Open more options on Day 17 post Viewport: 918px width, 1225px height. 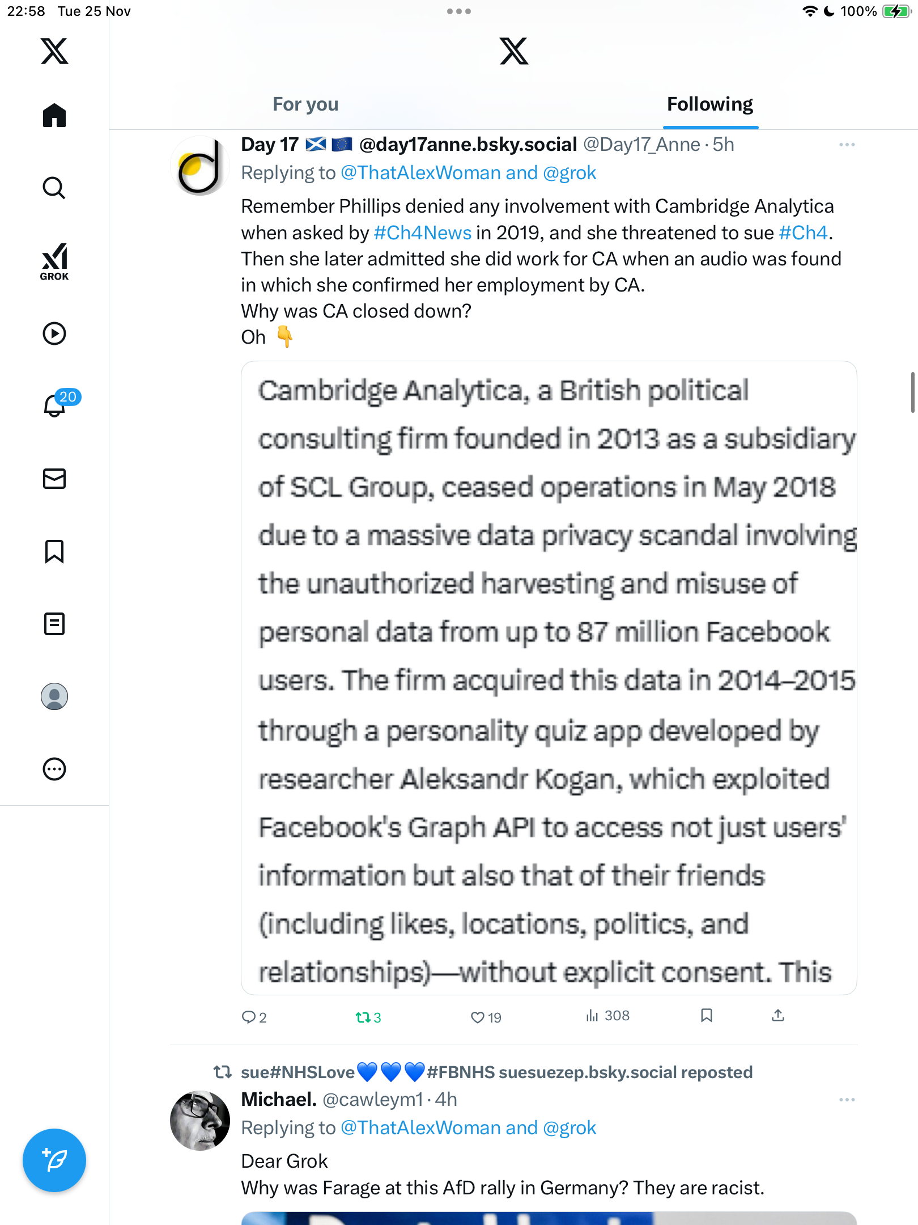(847, 145)
